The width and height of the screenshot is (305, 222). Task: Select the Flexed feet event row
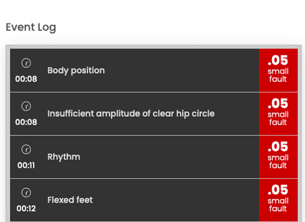(154, 200)
